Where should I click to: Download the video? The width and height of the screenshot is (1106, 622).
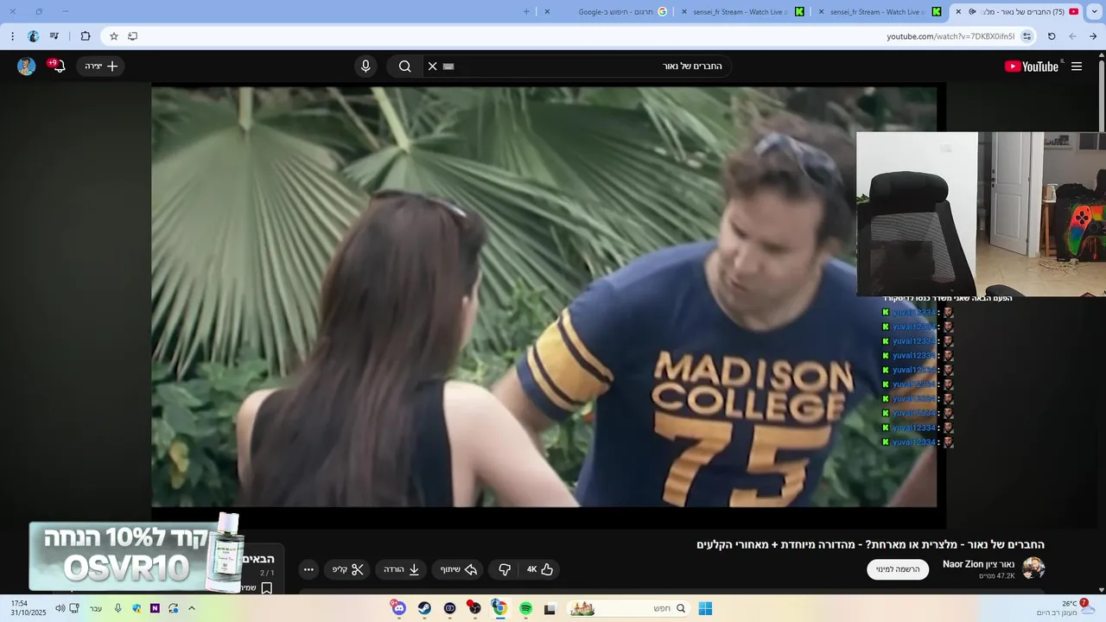click(402, 569)
